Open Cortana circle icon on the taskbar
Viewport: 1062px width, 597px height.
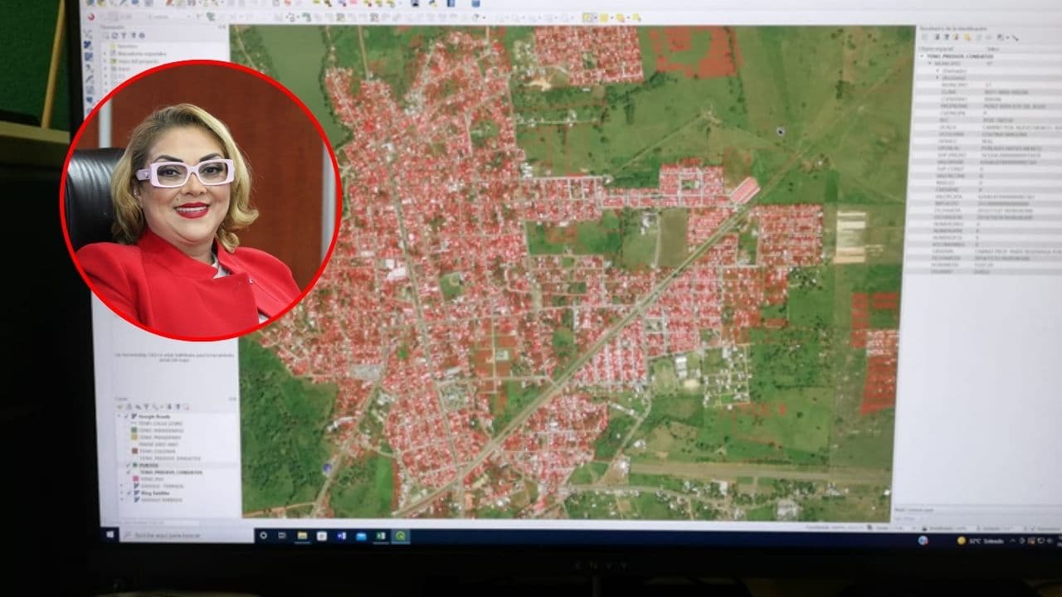[x=263, y=536]
